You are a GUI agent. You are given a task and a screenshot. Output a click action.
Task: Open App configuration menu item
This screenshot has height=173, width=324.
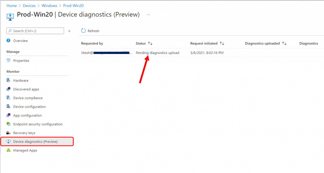(28, 115)
